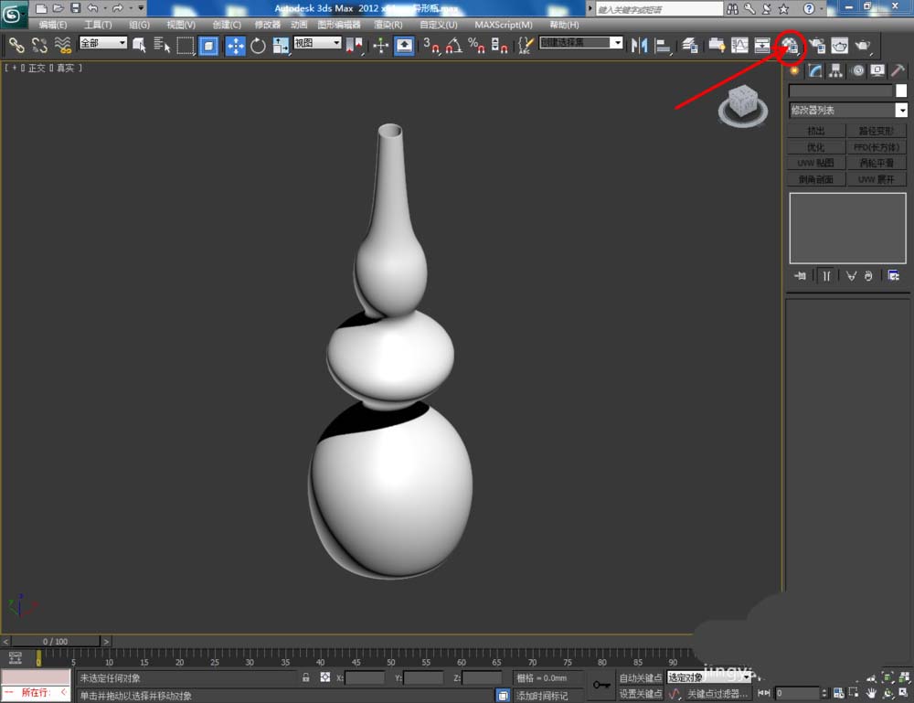Viewport: 914px width, 703px height.
Task: Toggle the selection lock icon in the status bar
Action: pos(306,677)
